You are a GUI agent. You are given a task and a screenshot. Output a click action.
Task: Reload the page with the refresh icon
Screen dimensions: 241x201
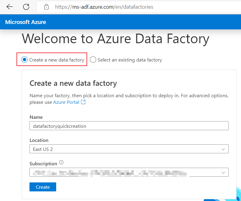click(x=26, y=7)
